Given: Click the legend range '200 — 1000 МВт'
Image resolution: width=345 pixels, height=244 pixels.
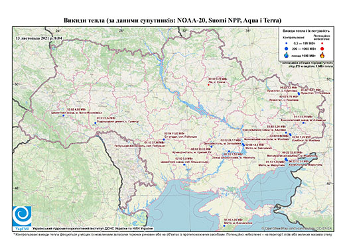Looking at the screenshot, I should (303, 49).
